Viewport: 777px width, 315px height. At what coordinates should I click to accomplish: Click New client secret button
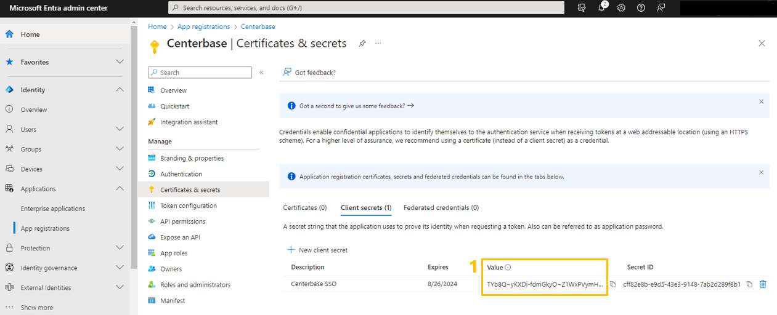tap(318, 250)
